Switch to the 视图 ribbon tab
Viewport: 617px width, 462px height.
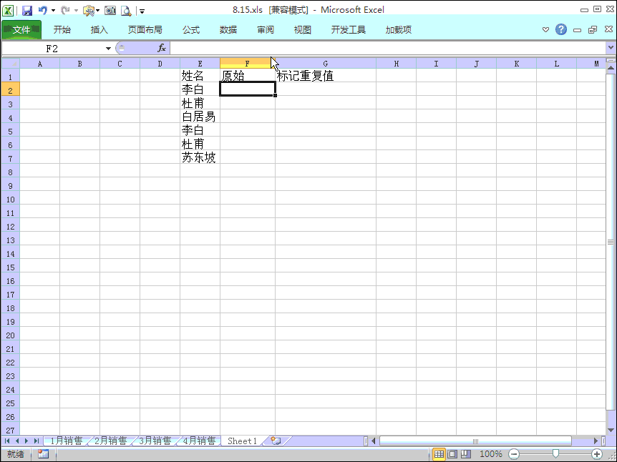coord(303,29)
